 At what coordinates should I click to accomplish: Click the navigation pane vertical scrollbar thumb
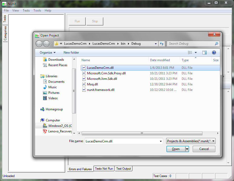74,91
